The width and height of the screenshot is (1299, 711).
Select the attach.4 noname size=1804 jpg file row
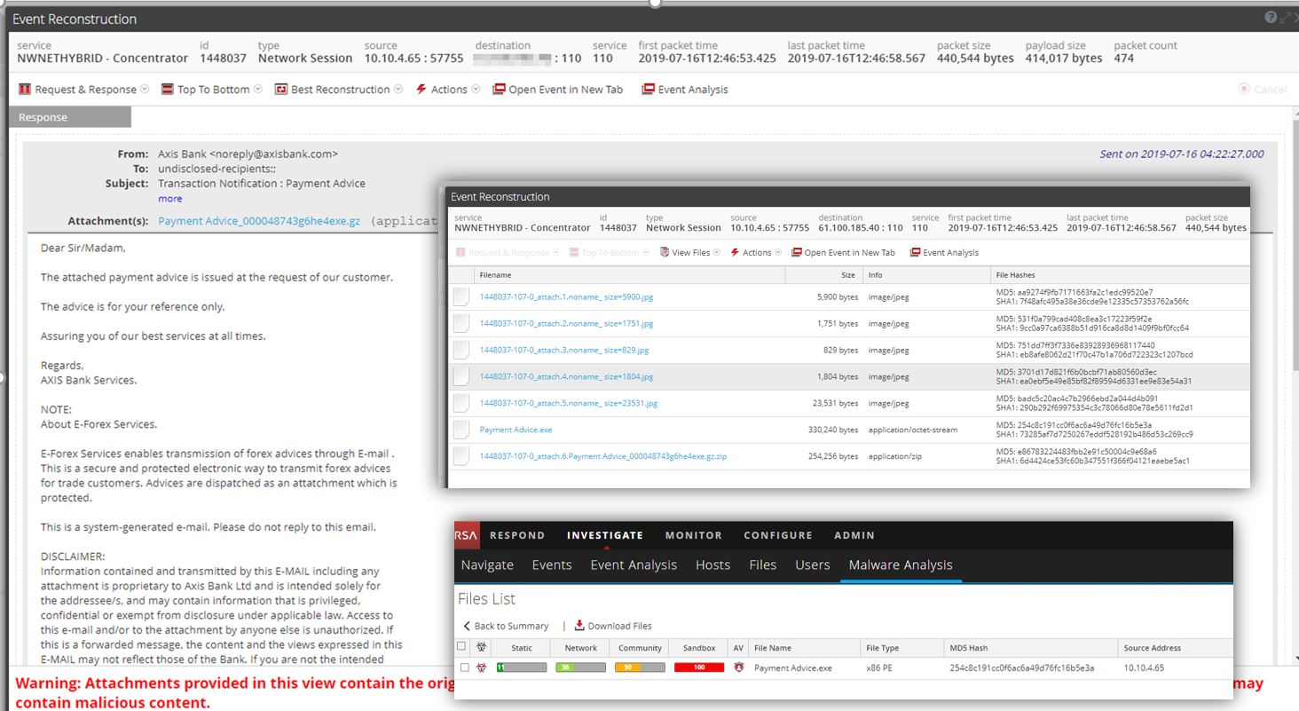566,376
